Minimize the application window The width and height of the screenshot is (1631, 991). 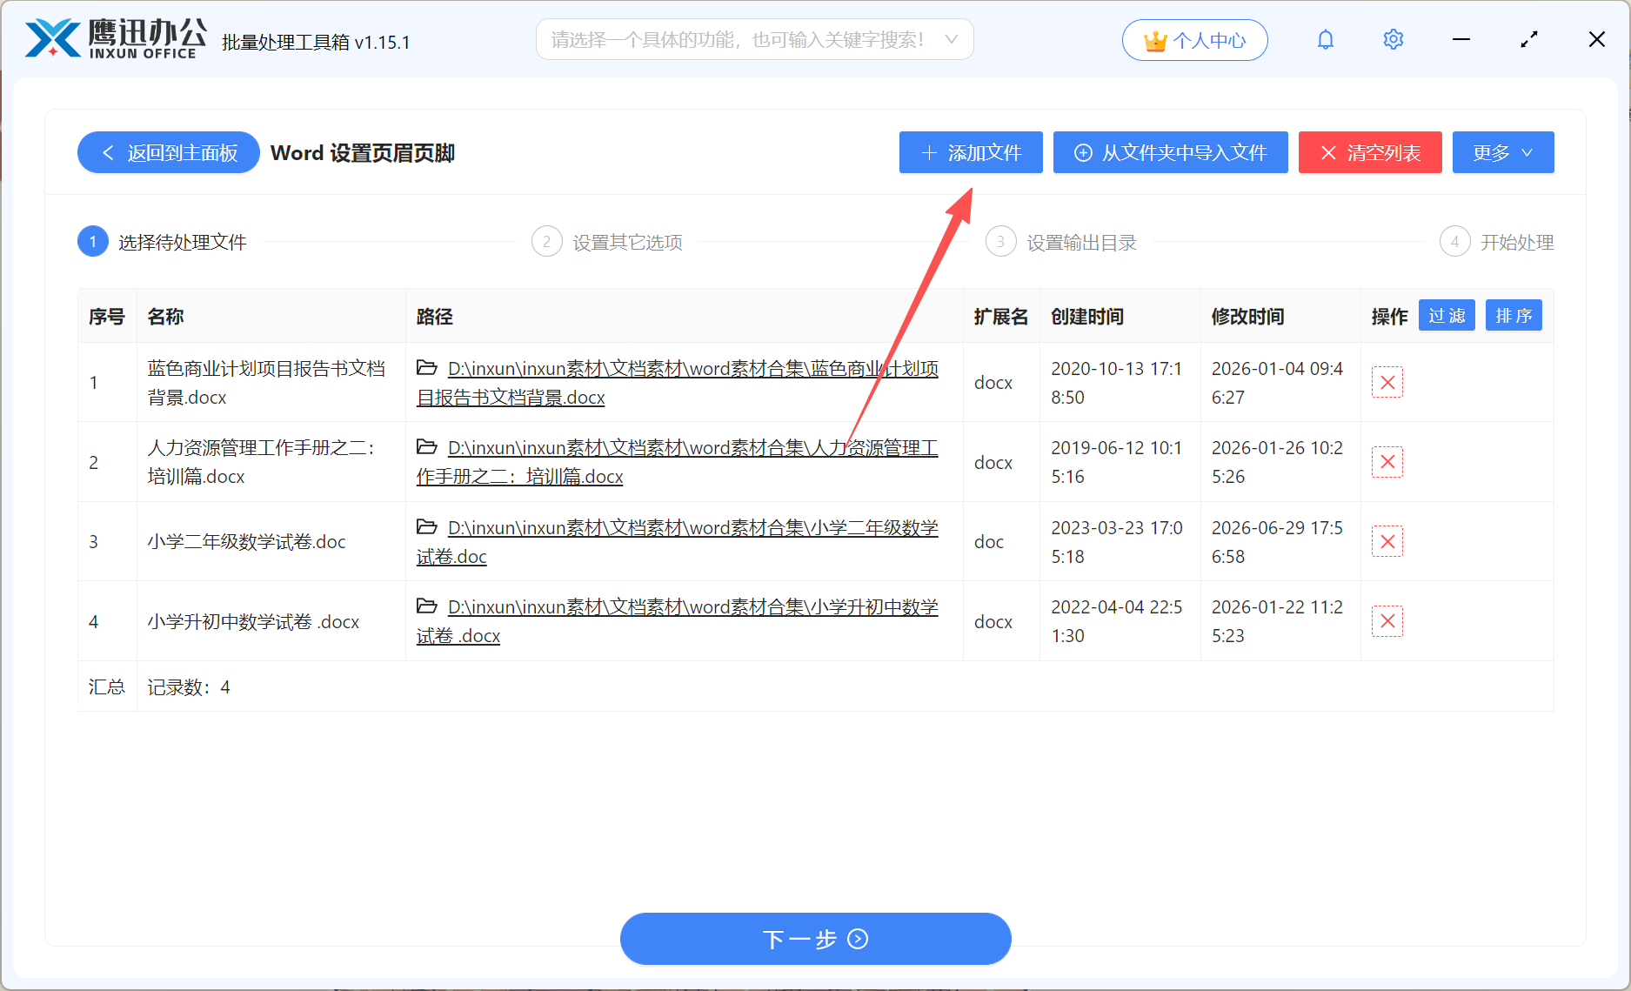pyautogui.click(x=1461, y=39)
